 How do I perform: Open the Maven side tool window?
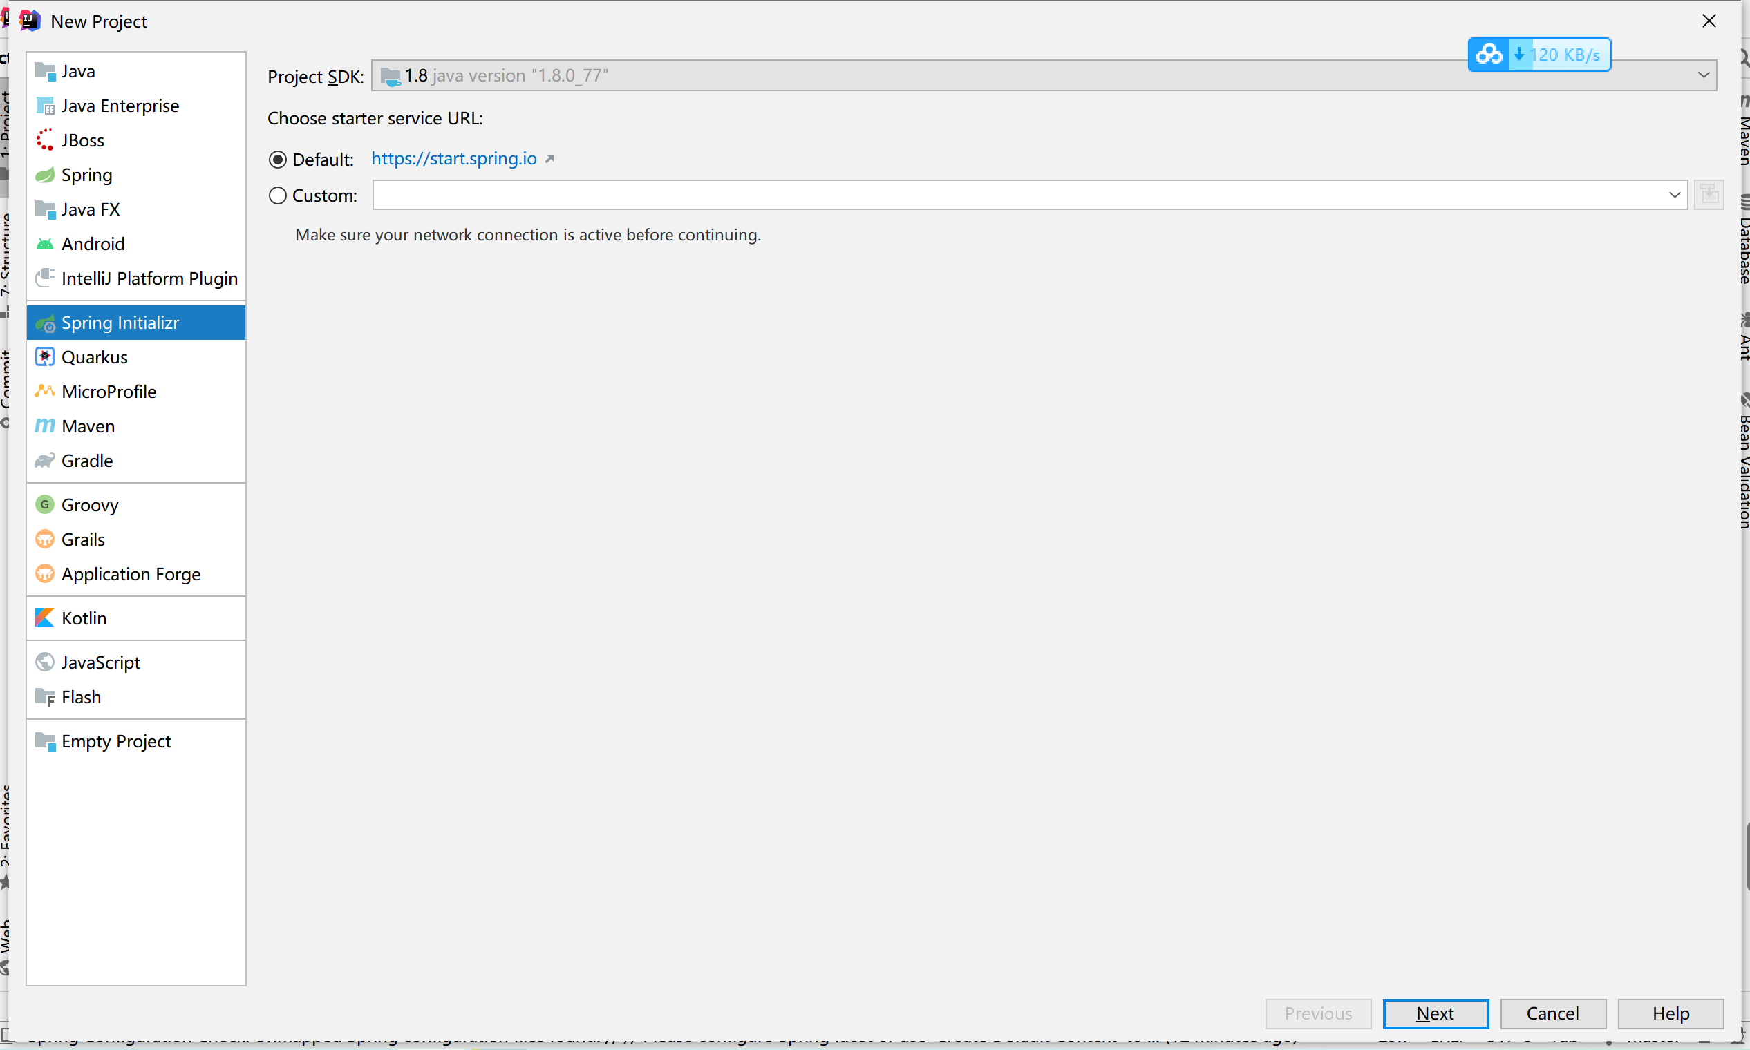(x=1744, y=131)
